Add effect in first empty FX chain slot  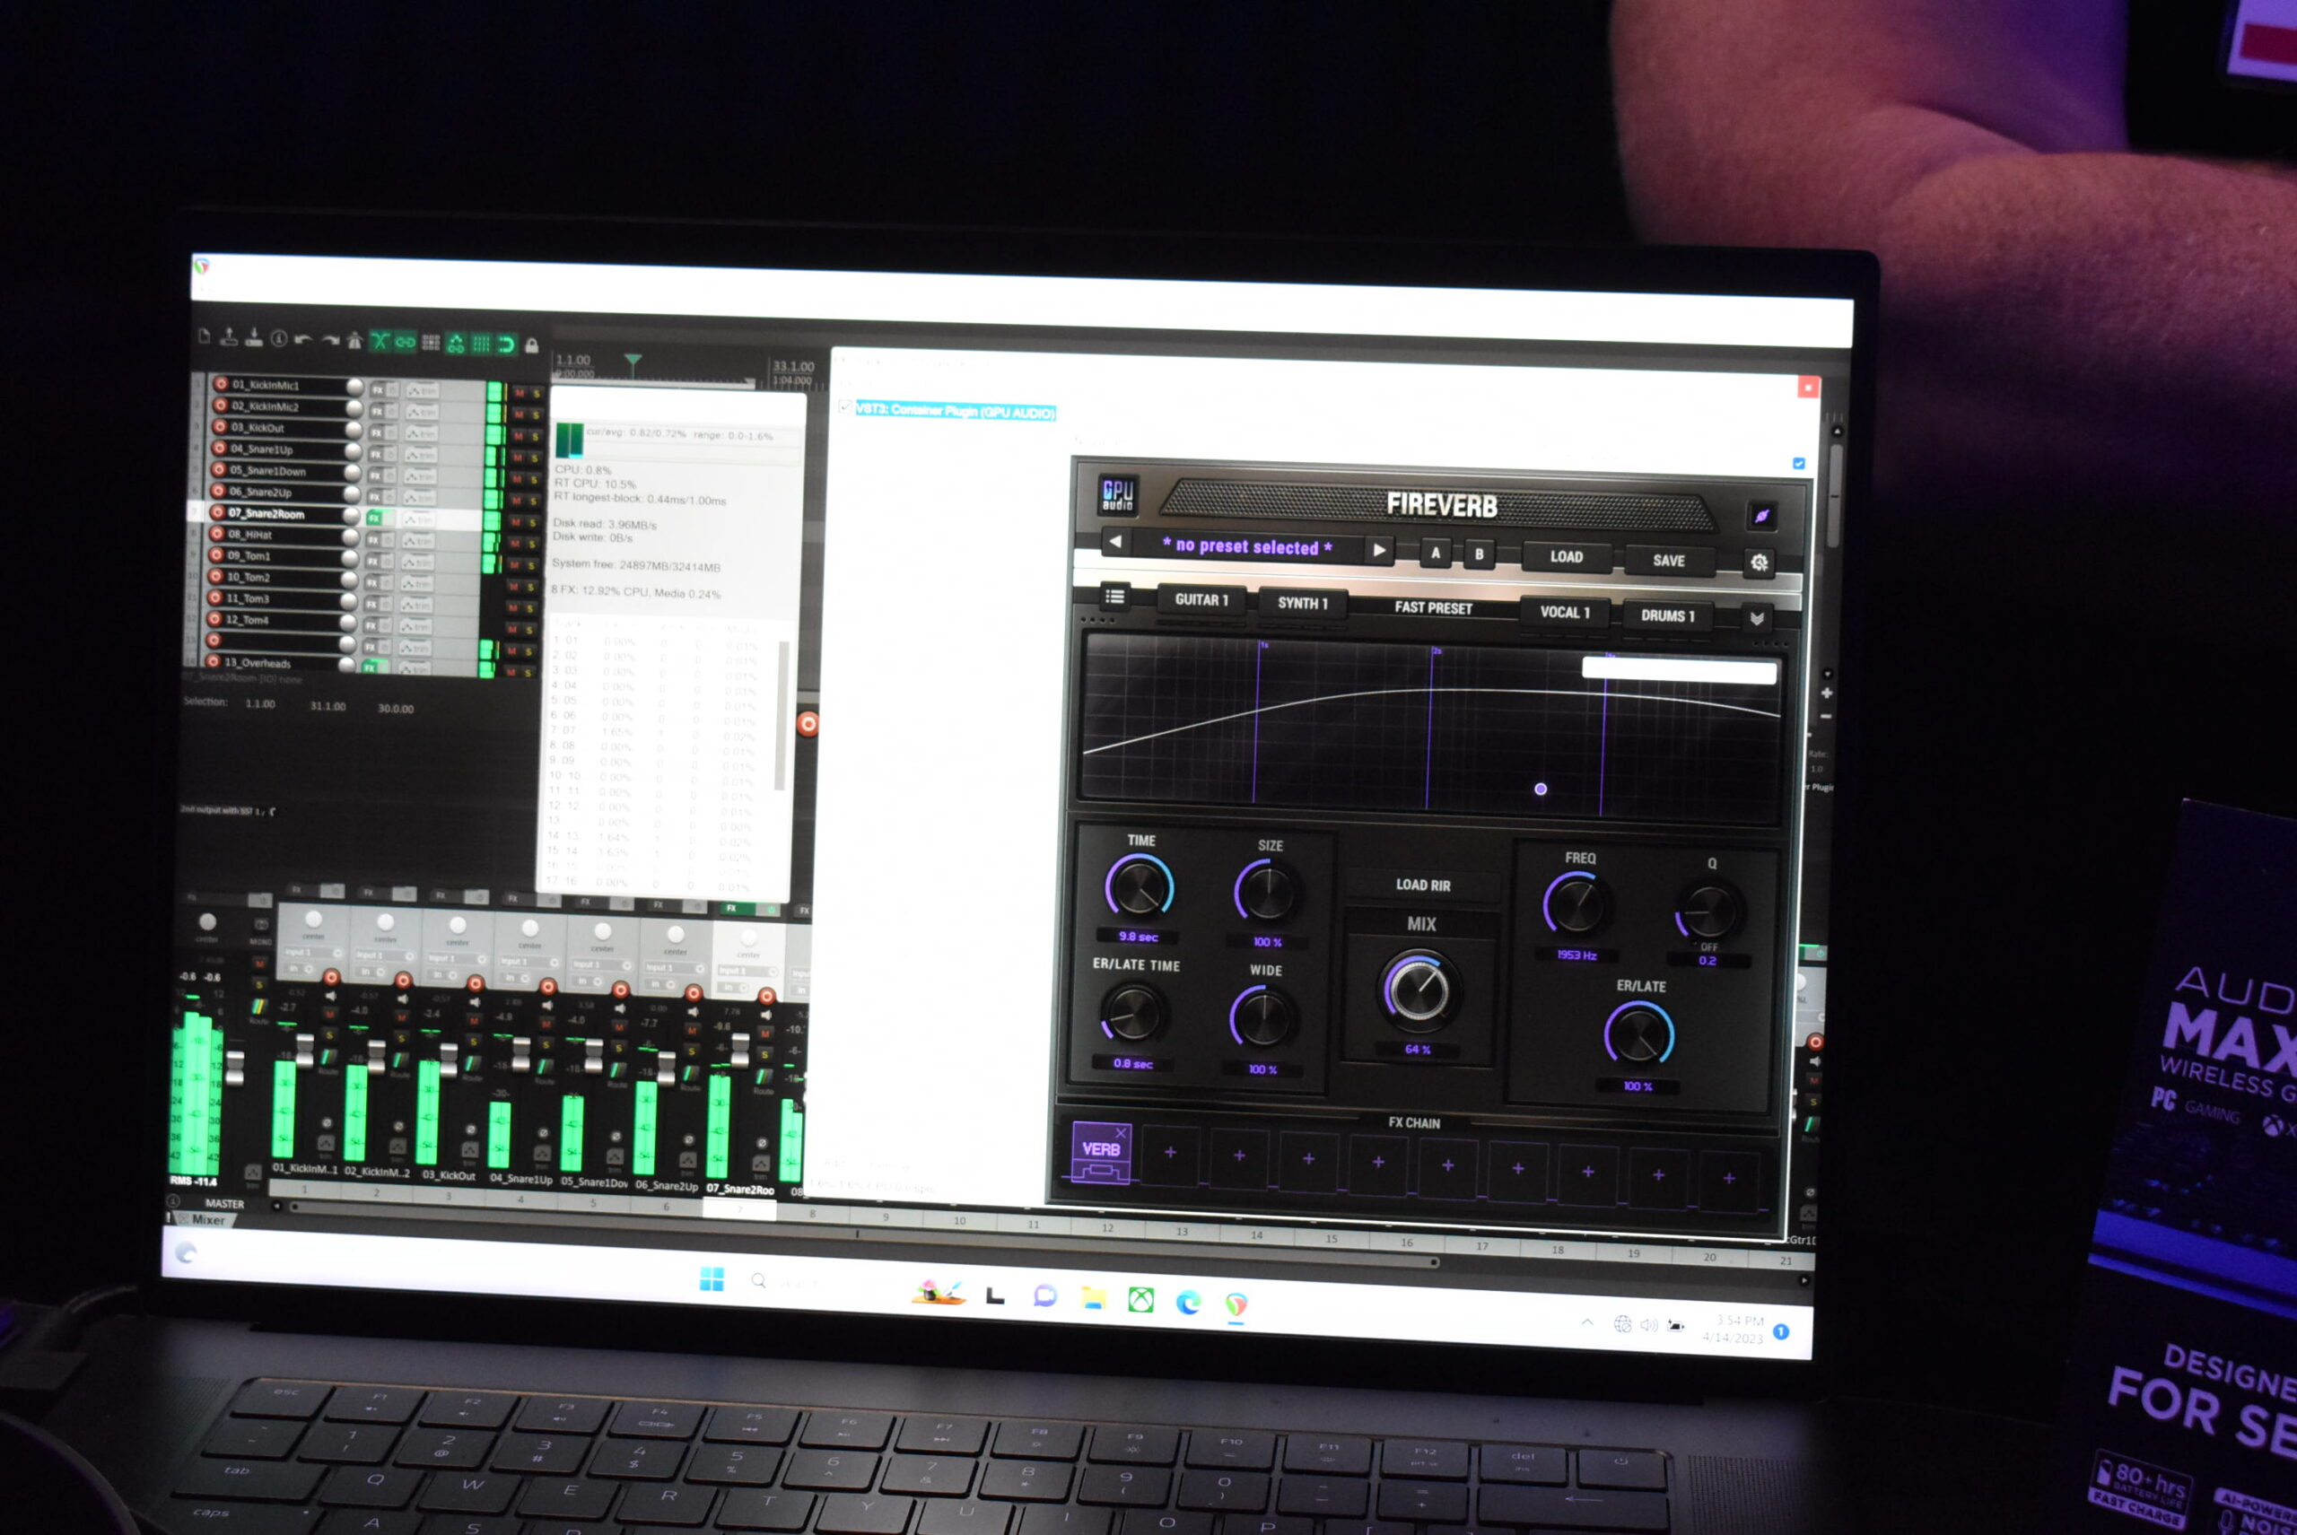pyautogui.click(x=1170, y=1153)
